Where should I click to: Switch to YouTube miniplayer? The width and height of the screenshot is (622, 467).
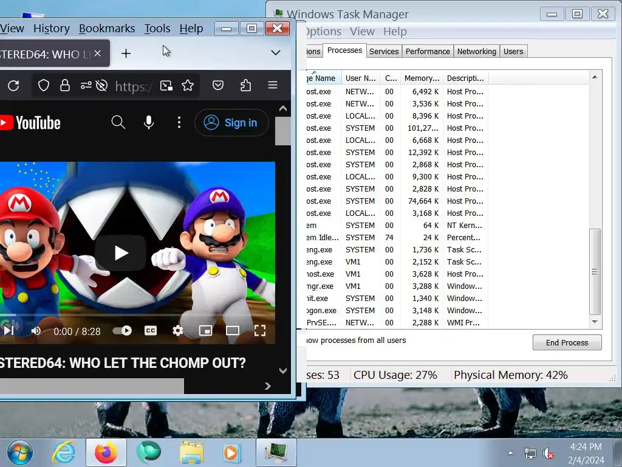[205, 330]
